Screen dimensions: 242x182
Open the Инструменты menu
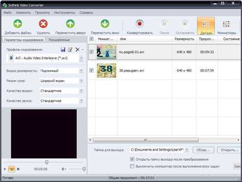(x=64, y=13)
